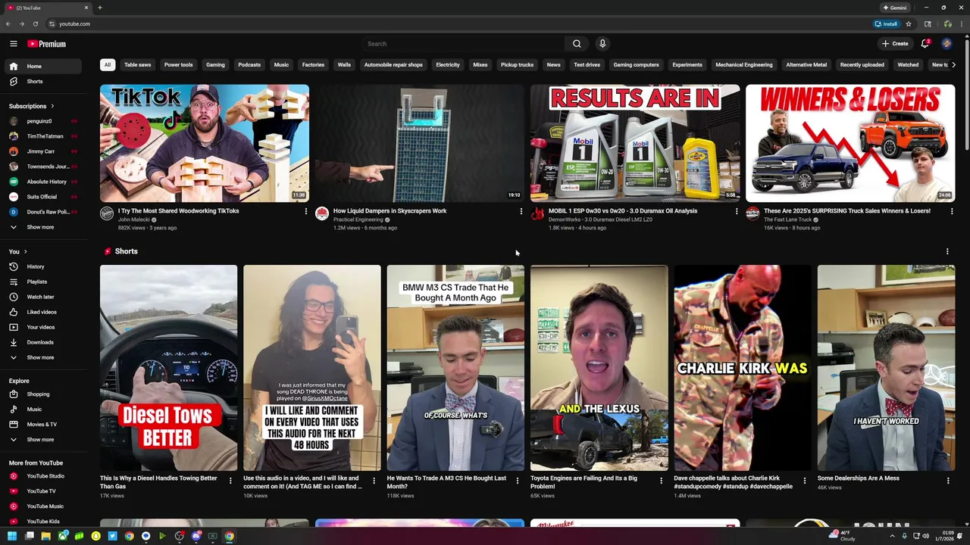
Task: Open the Shorts shelf options menu
Action: click(x=947, y=251)
